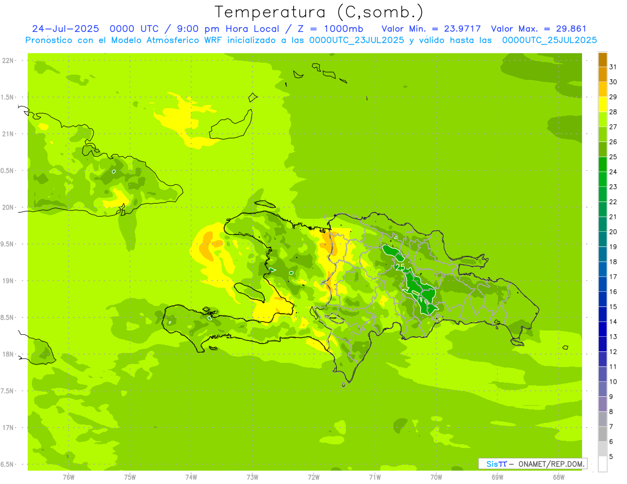
Task: Select the "Valor Max. = 29.861" readout
Action: 540,29
